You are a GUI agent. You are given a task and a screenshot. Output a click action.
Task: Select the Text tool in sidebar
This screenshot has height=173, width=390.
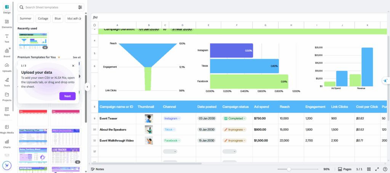pyautogui.click(x=7, y=38)
